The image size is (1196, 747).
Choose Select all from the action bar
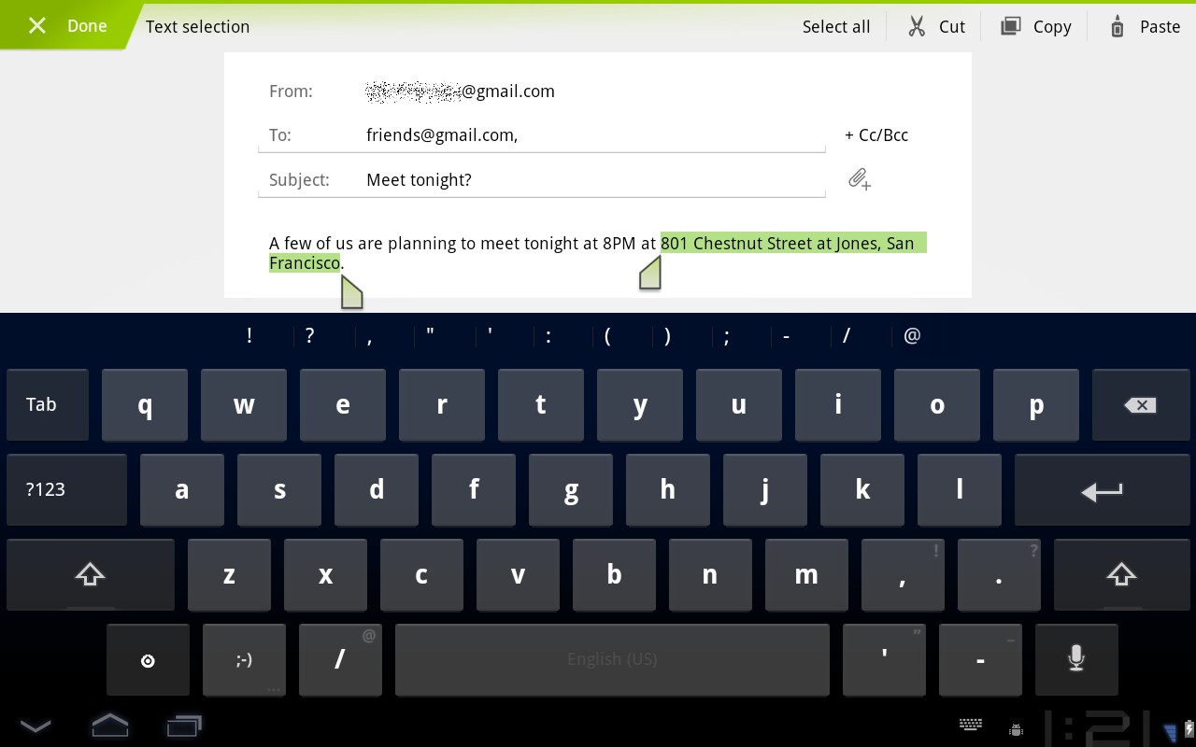click(835, 25)
